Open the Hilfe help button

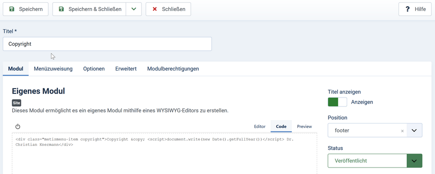coord(415,9)
